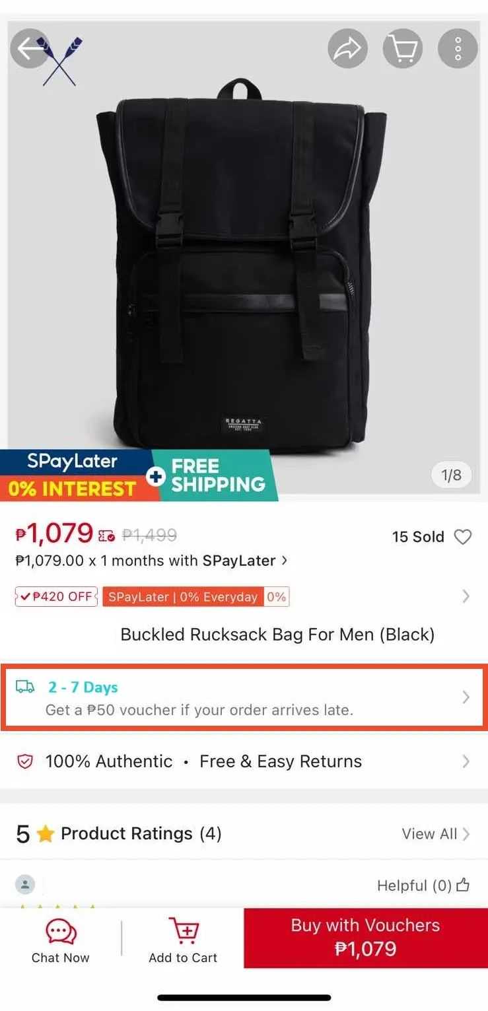The height and width of the screenshot is (1011, 488).
Task: Expand the Free & Easy Returns chevron
Action: tap(466, 761)
